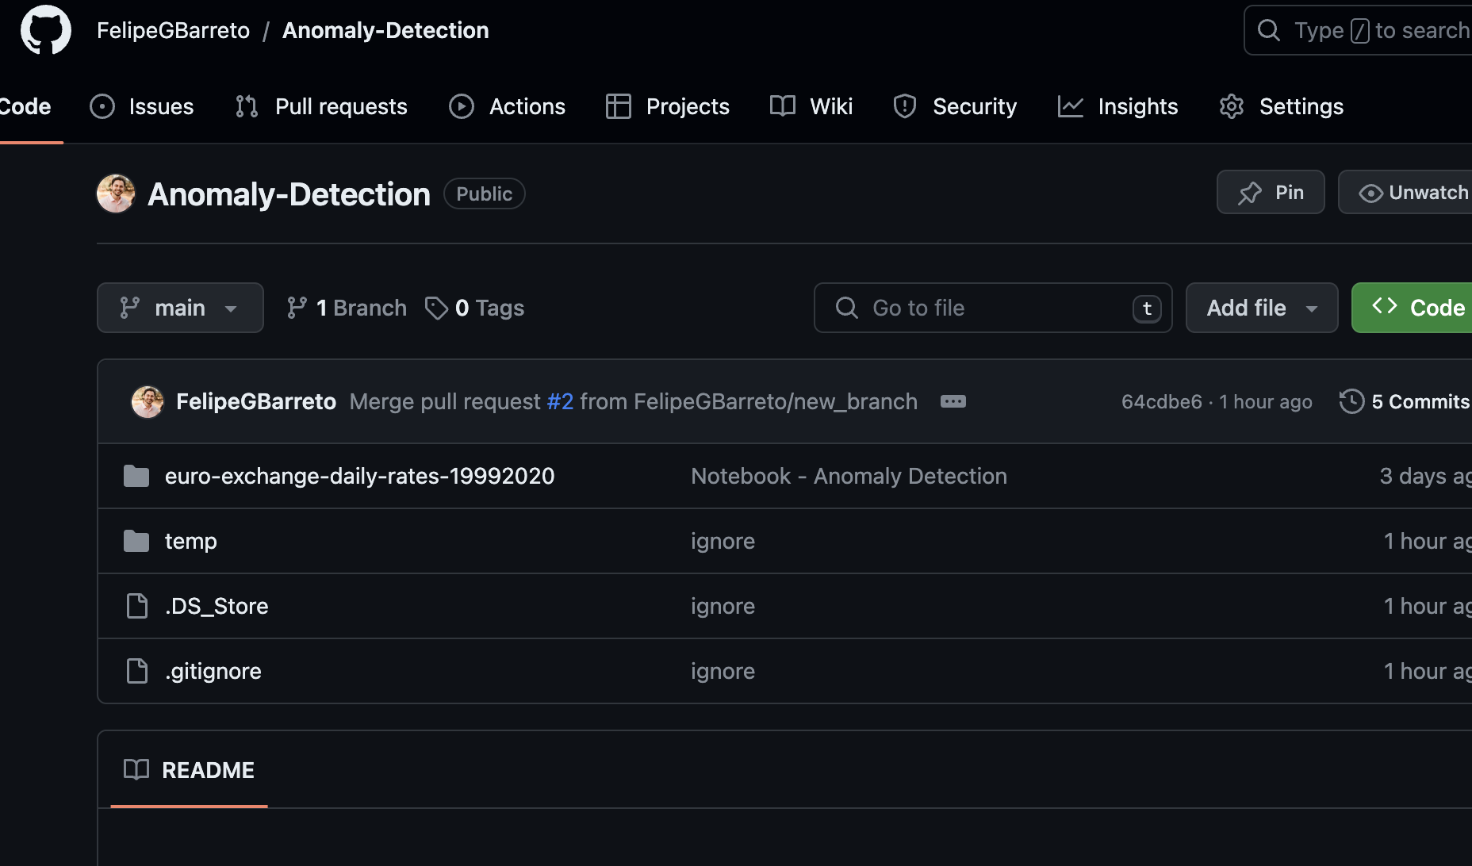
Task: Click the GitHub Octocat logo
Action: click(x=45, y=30)
